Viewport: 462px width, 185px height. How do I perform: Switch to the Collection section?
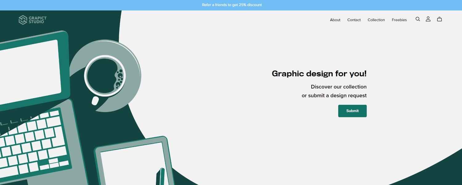(x=376, y=20)
